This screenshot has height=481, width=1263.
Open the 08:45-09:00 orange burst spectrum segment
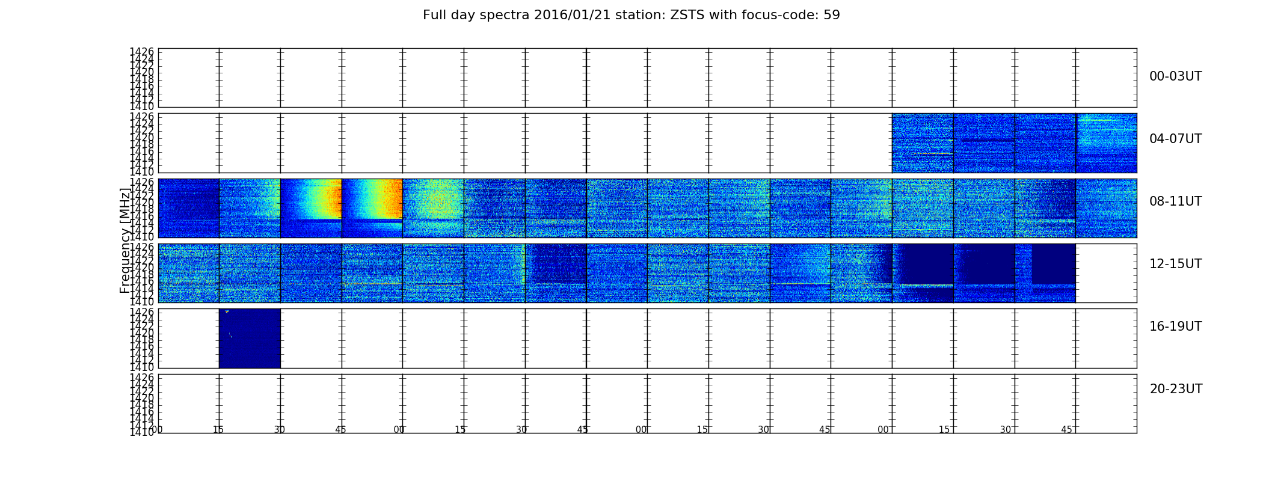click(372, 208)
